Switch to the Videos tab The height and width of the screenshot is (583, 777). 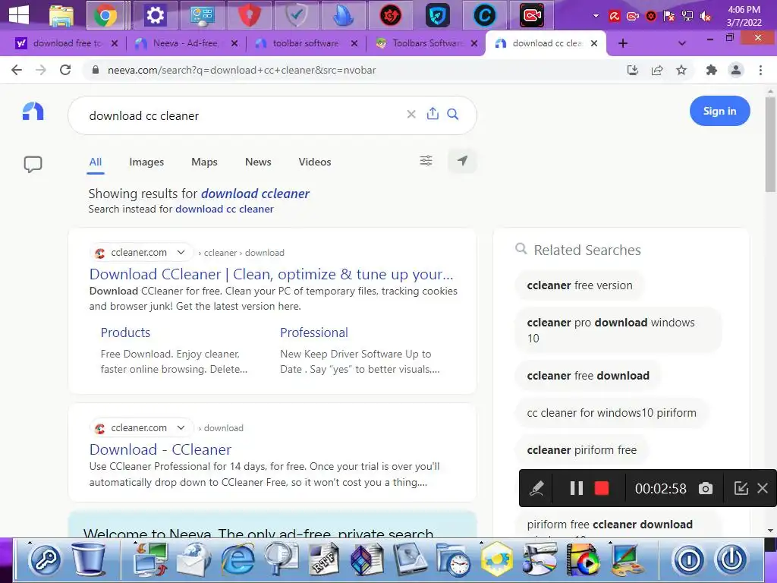315,162
